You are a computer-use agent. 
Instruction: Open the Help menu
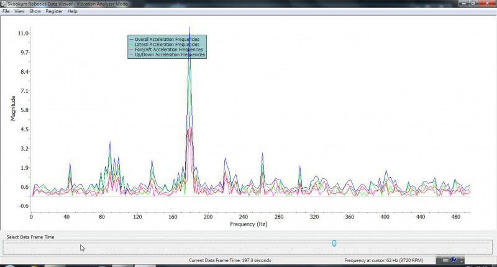coord(72,11)
